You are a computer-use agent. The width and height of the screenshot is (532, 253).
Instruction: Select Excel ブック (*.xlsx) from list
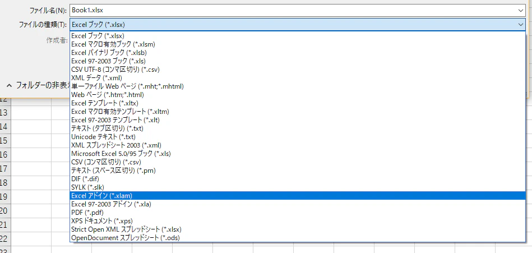point(298,36)
